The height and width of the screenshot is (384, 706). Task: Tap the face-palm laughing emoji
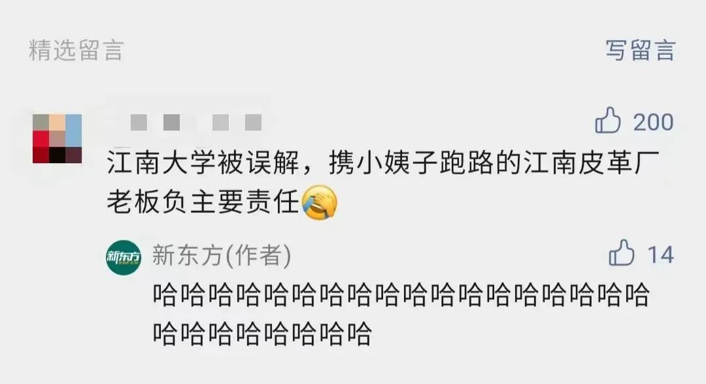(319, 203)
